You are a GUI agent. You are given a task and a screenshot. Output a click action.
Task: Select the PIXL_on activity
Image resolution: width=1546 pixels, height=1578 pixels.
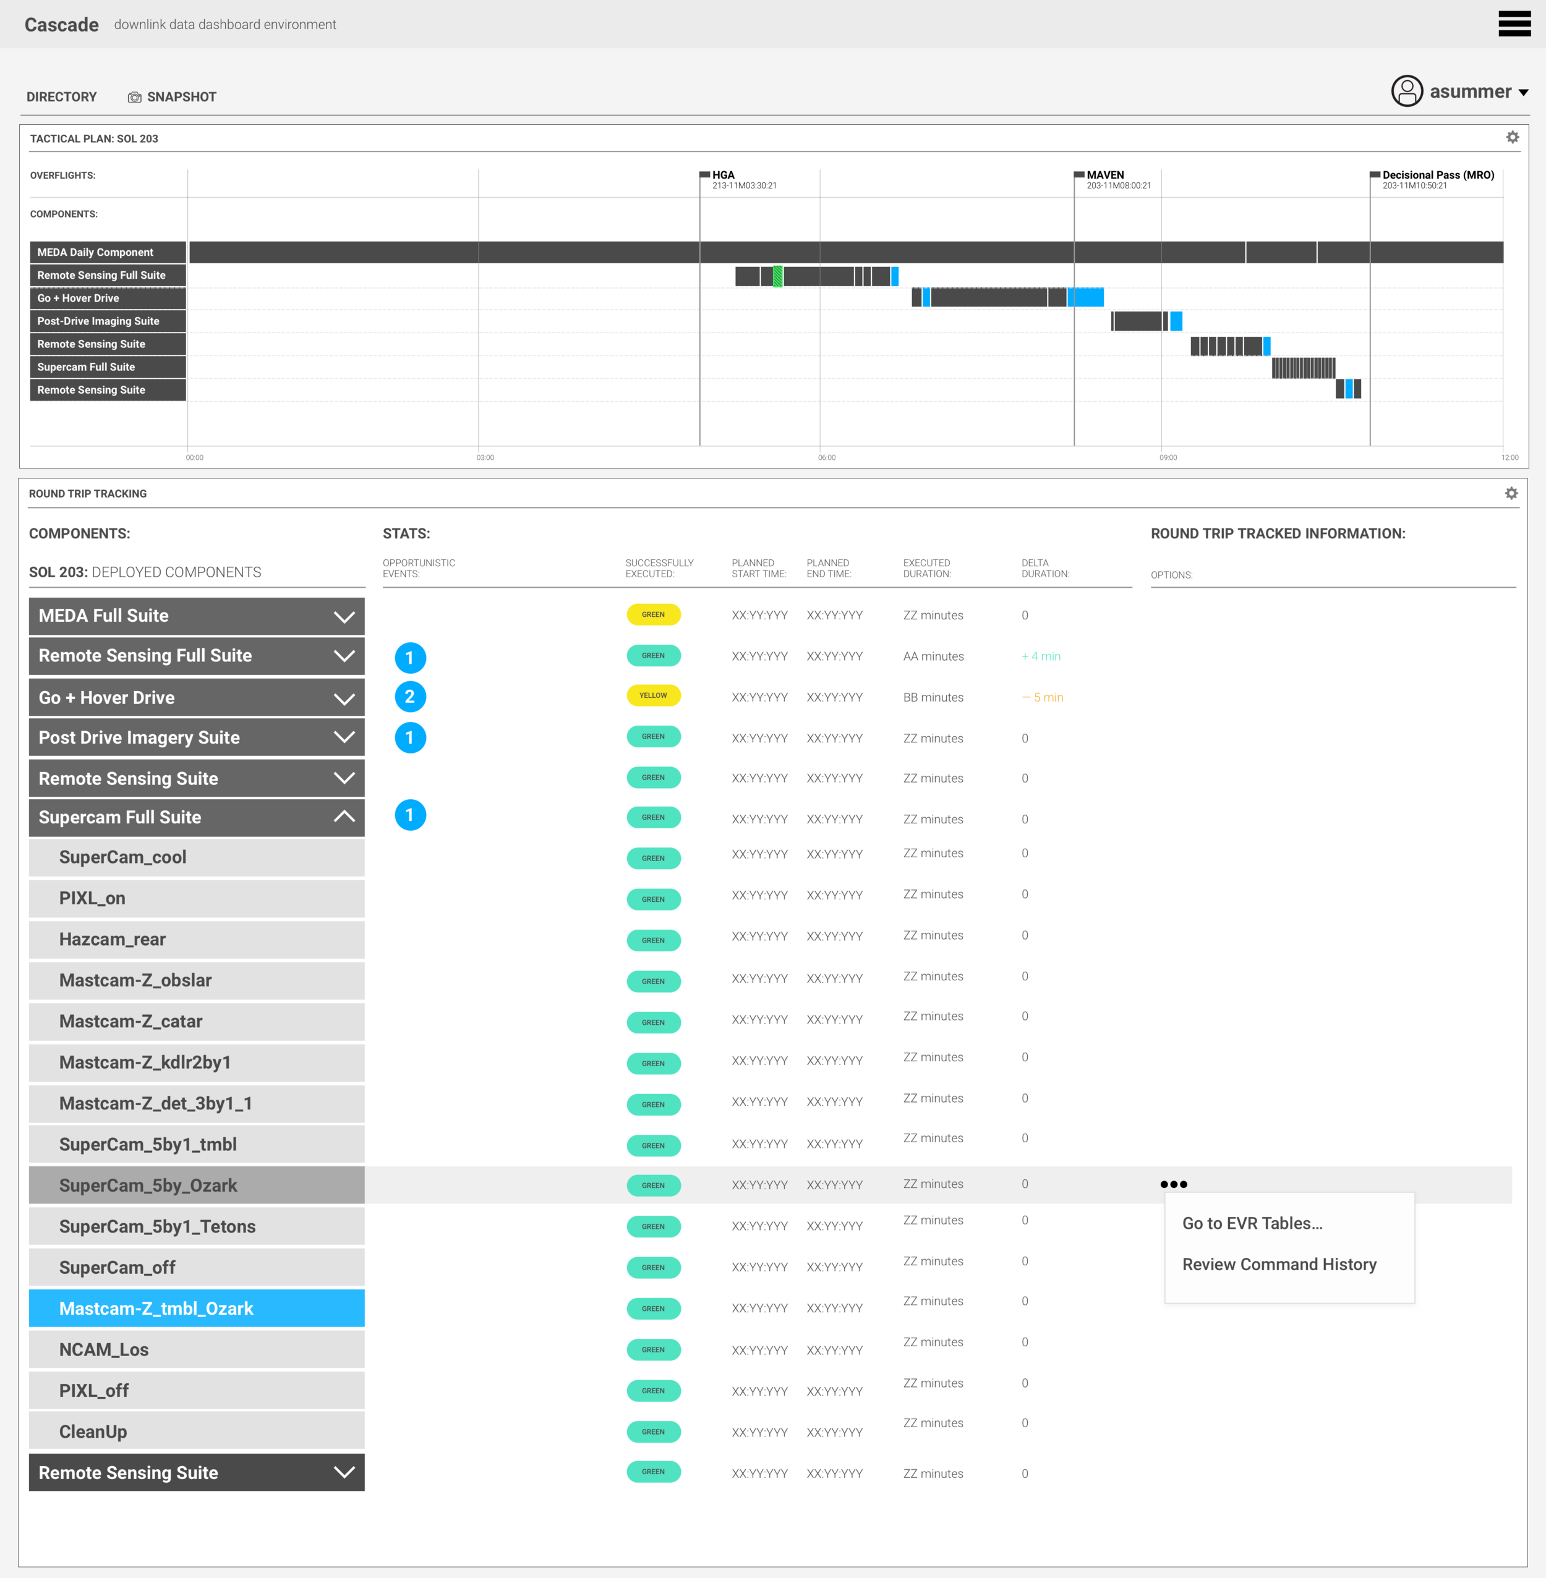pyautogui.click(x=197, y=899)
